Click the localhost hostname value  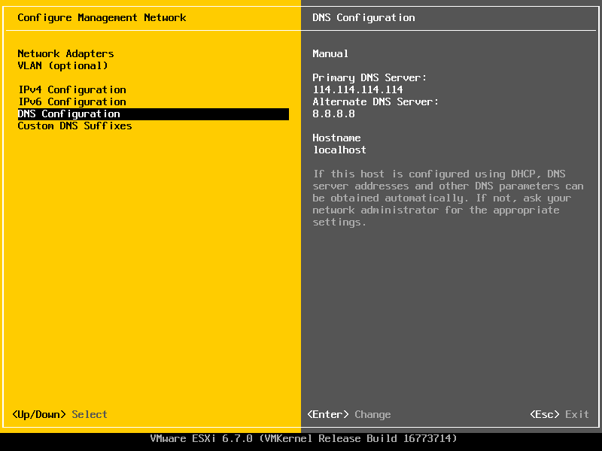point(339,150)
